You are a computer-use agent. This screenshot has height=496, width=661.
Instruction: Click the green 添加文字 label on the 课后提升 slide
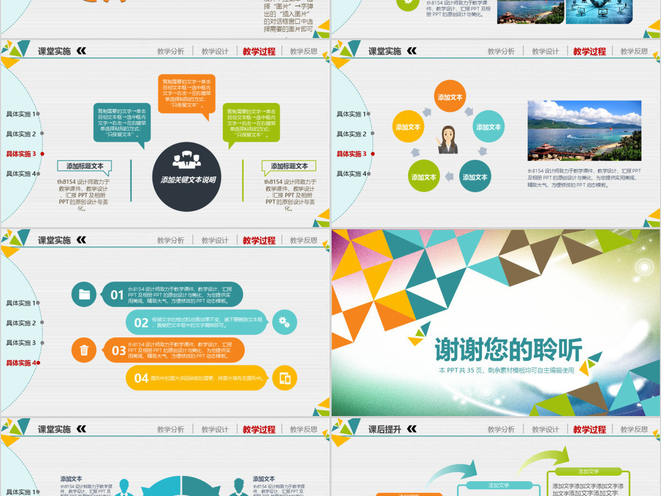click(588, 472)
